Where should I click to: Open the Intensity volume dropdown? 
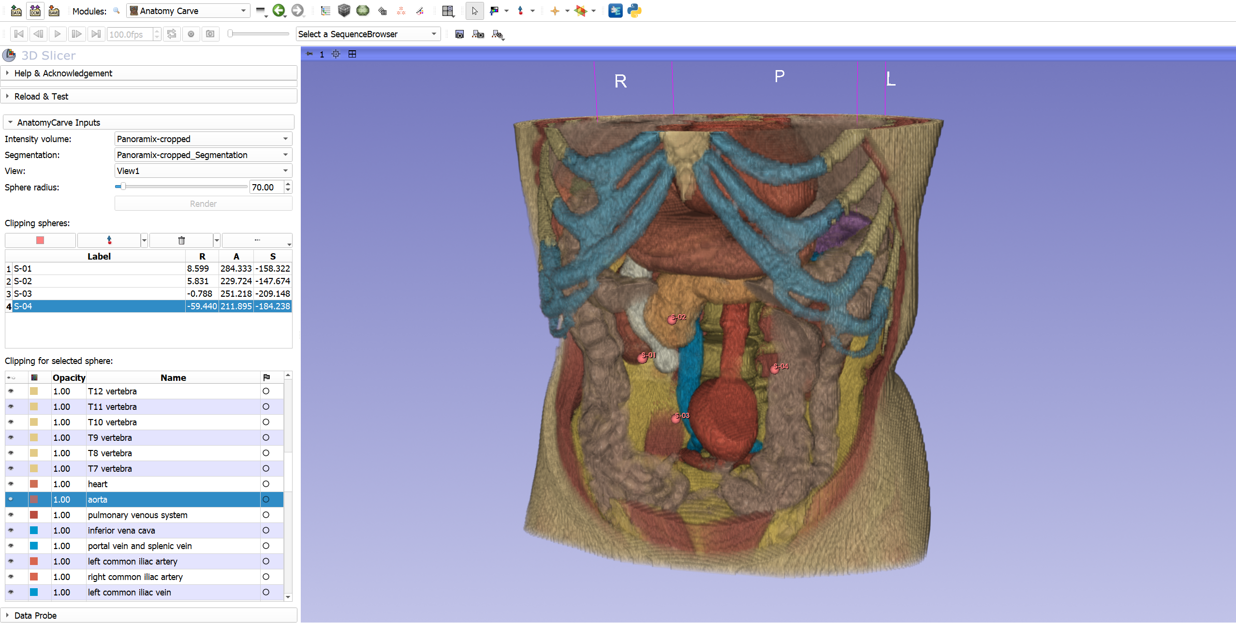tap(203, 139)
